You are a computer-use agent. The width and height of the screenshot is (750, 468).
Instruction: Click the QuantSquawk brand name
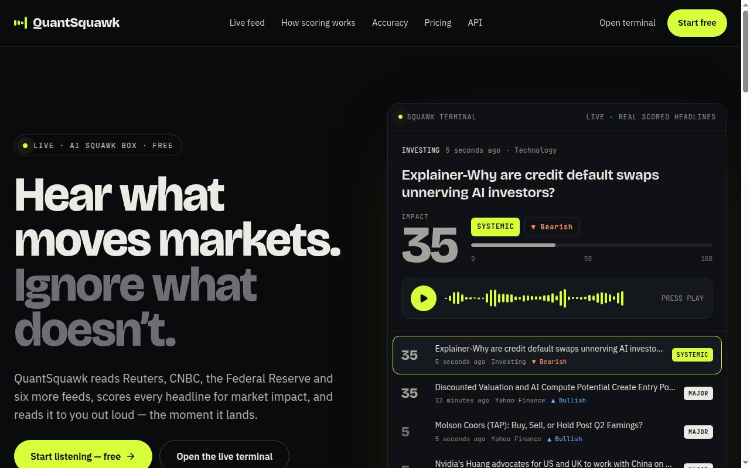pyautogui.click(x=76, y=23)
